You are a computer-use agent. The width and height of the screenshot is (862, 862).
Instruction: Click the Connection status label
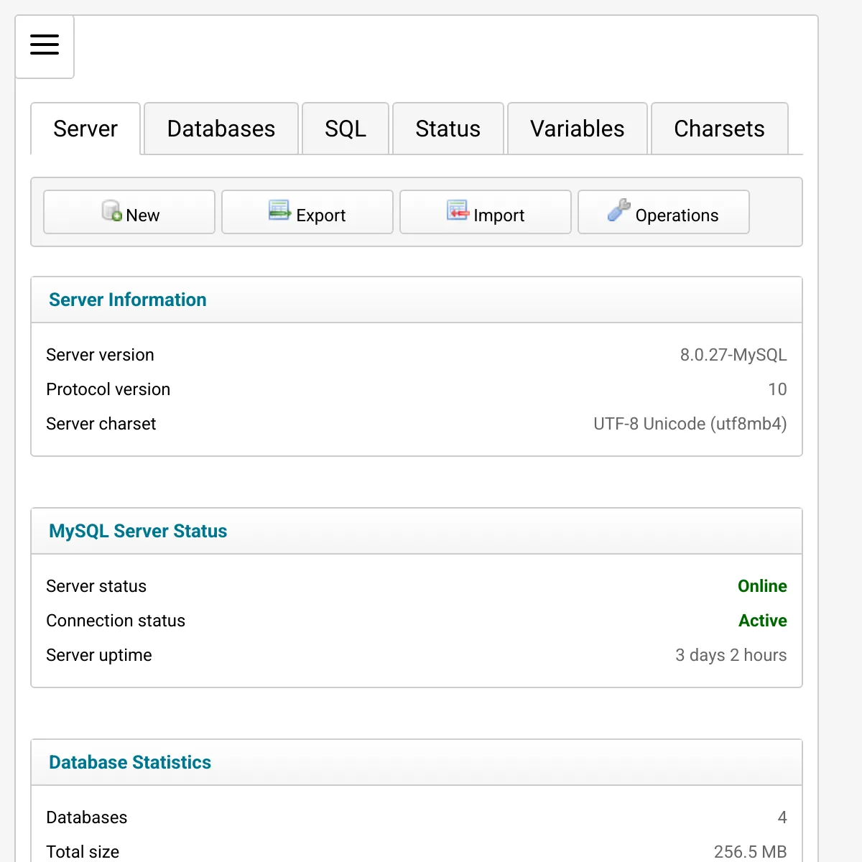point(116,621)
